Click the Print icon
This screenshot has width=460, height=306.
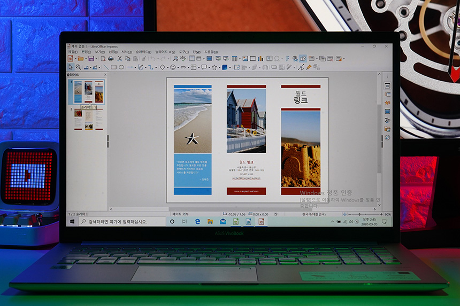(x=111, y=59)
